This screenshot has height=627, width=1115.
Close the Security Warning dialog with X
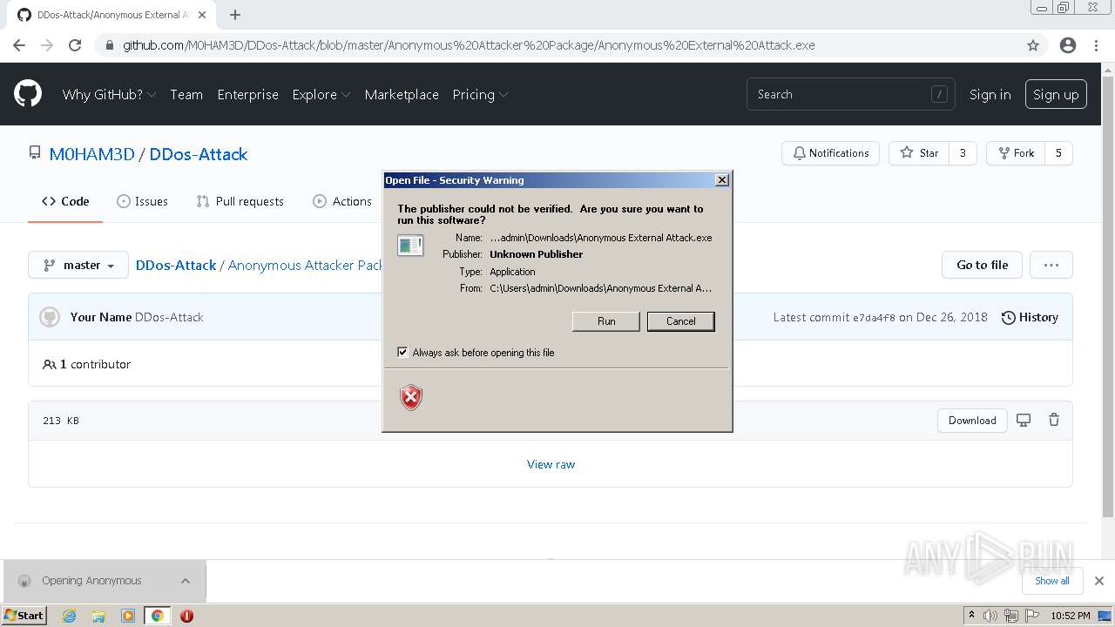(721, 180)
